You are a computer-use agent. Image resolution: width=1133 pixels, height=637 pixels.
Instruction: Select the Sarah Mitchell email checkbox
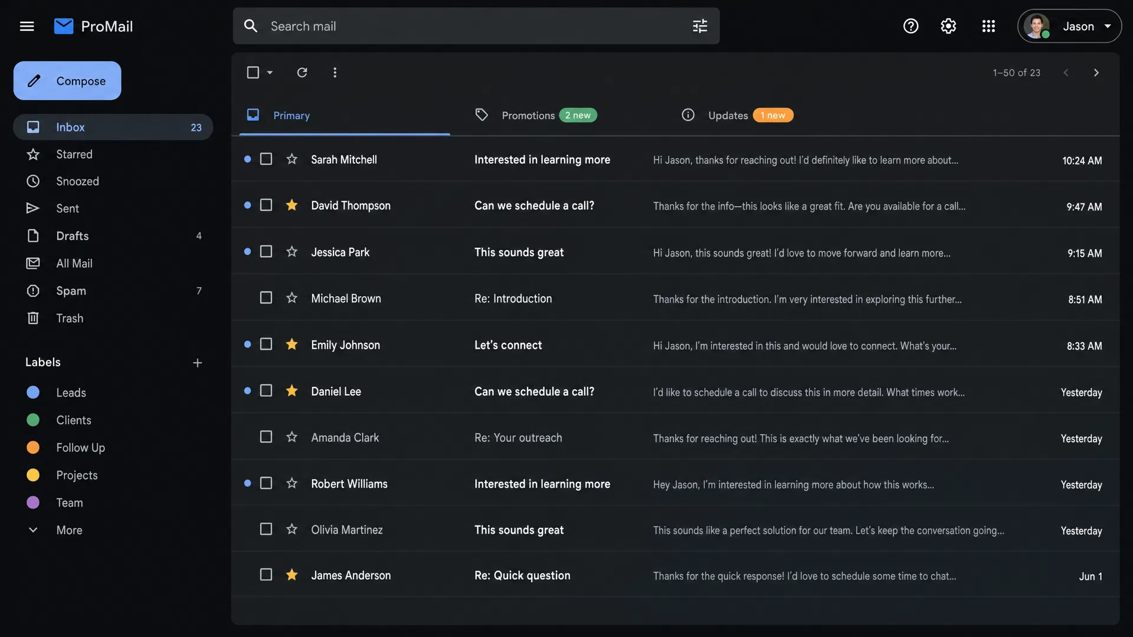coord(266,159)
